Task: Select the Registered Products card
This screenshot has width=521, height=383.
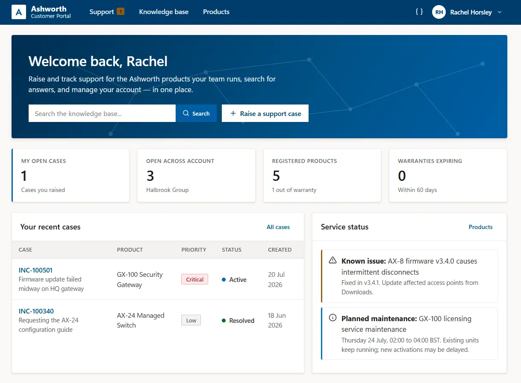Action: tap(322, 175)
